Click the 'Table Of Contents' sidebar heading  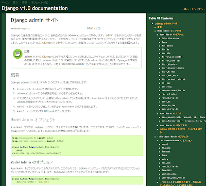161,18
